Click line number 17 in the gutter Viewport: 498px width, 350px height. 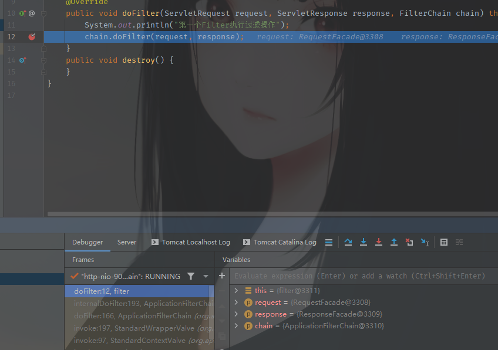(11, 96)
